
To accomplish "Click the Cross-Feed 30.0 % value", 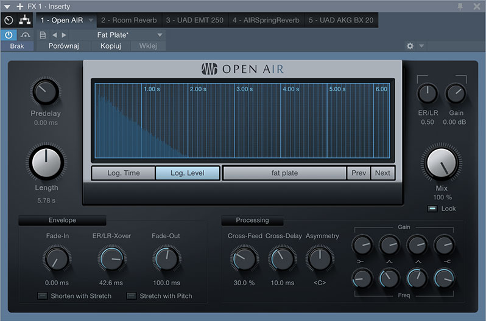I will click(244, 283).
